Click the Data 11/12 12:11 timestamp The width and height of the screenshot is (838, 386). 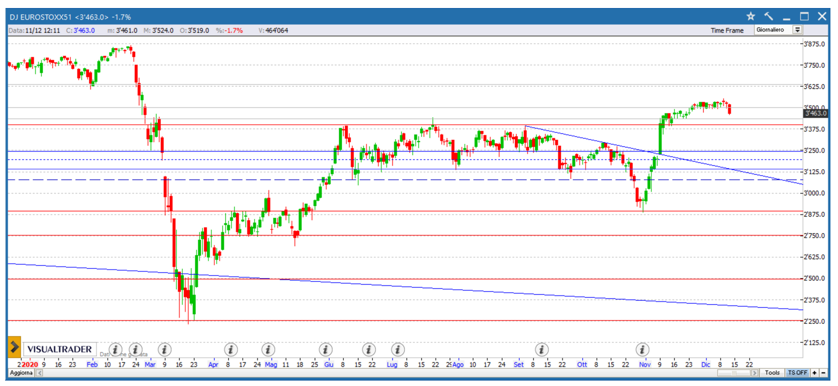34,31
